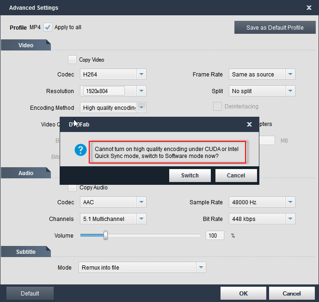Click the Volume slider handle

coord(105,235)
